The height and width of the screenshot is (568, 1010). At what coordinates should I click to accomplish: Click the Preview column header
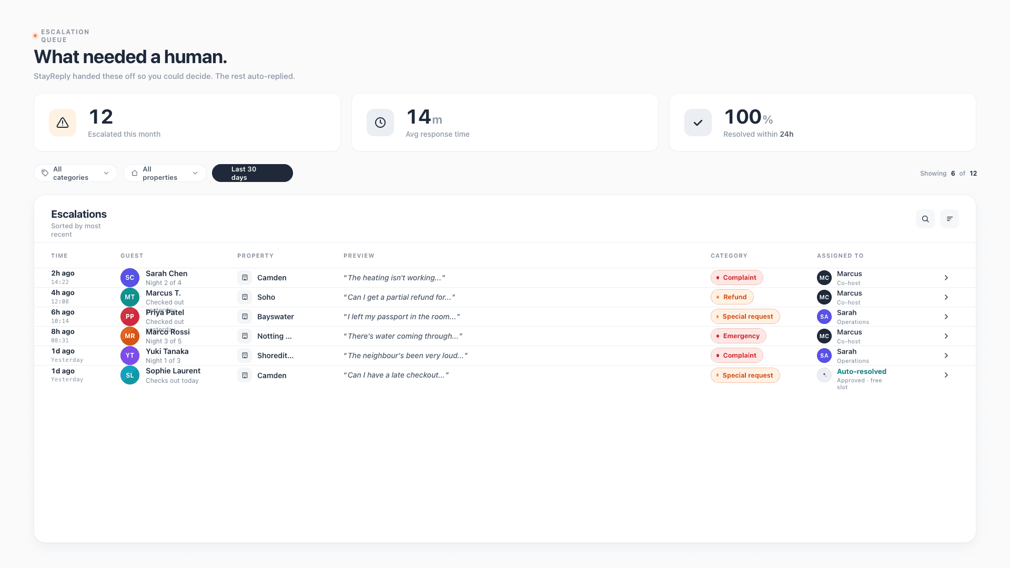pos(359,256)
